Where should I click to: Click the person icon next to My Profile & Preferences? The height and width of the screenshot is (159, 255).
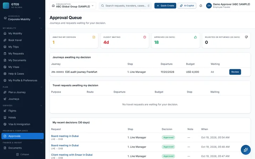tap(5, 80)
